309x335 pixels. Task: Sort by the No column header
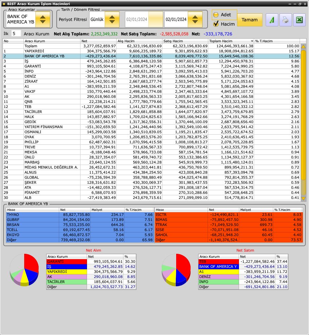[13, 41]
